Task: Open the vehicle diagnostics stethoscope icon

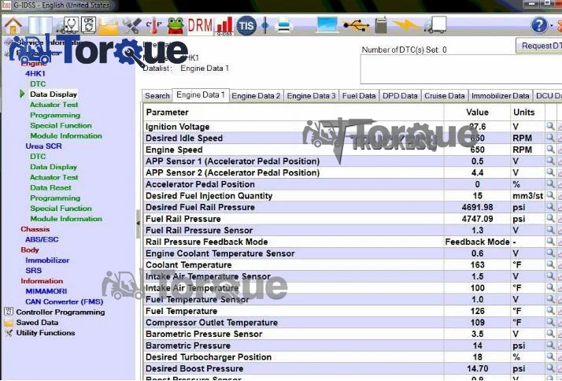Action: click(68, 26)
